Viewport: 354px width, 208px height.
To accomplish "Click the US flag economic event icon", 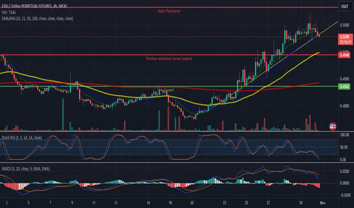I will point(332,127).
